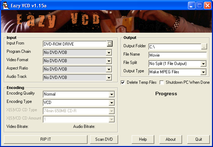The width and height of the screenshot is (213, 147).
Task: Minimize the Eazy VCD window
Action: coord(191,6)
